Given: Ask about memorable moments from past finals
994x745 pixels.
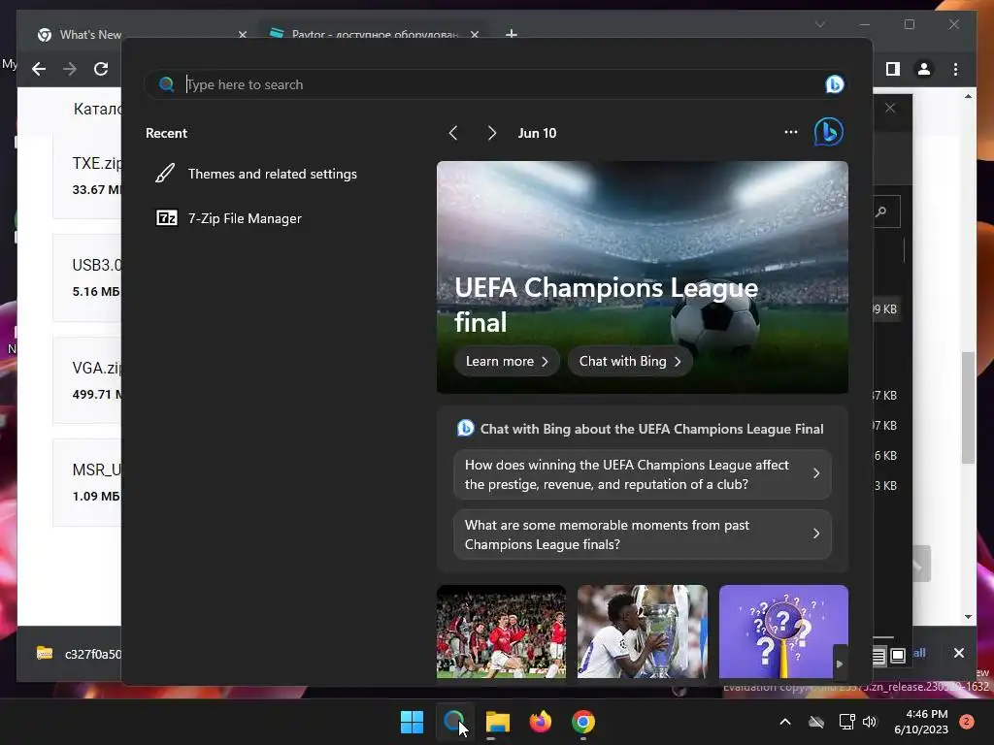Looking at the screenshot, I should (643, 534).
